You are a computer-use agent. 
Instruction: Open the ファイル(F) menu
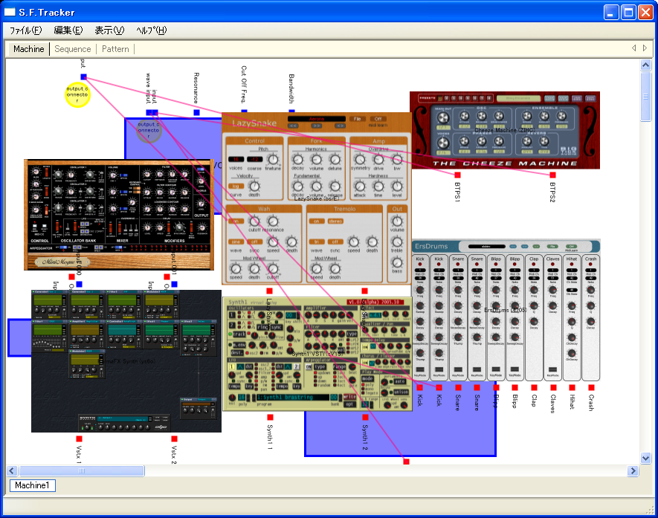point(25,30)
